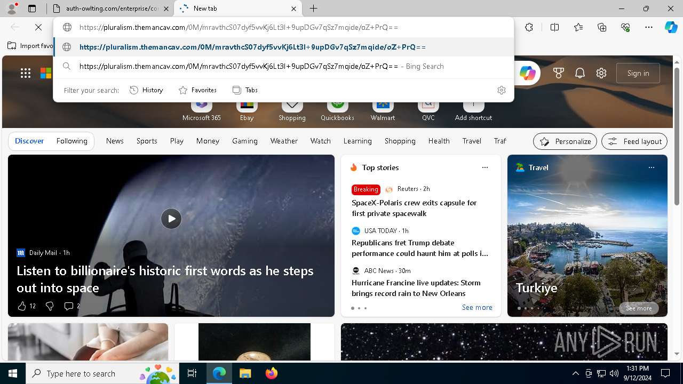Open address bar suggestion settings gear

[x=502, y=90]
